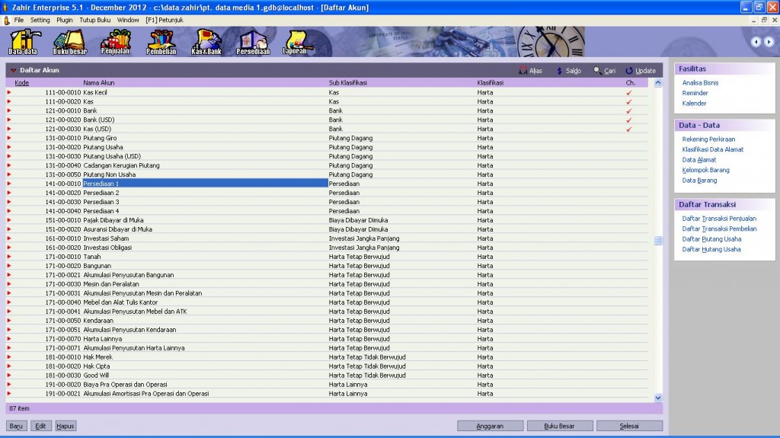Open the Data-data module icon
Viewport: 780px width, 438px height.
(23, 43)
